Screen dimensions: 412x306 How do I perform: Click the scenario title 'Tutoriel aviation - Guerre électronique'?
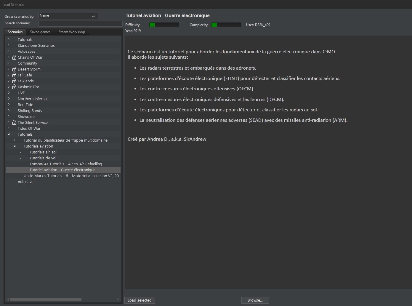point(167,15)
